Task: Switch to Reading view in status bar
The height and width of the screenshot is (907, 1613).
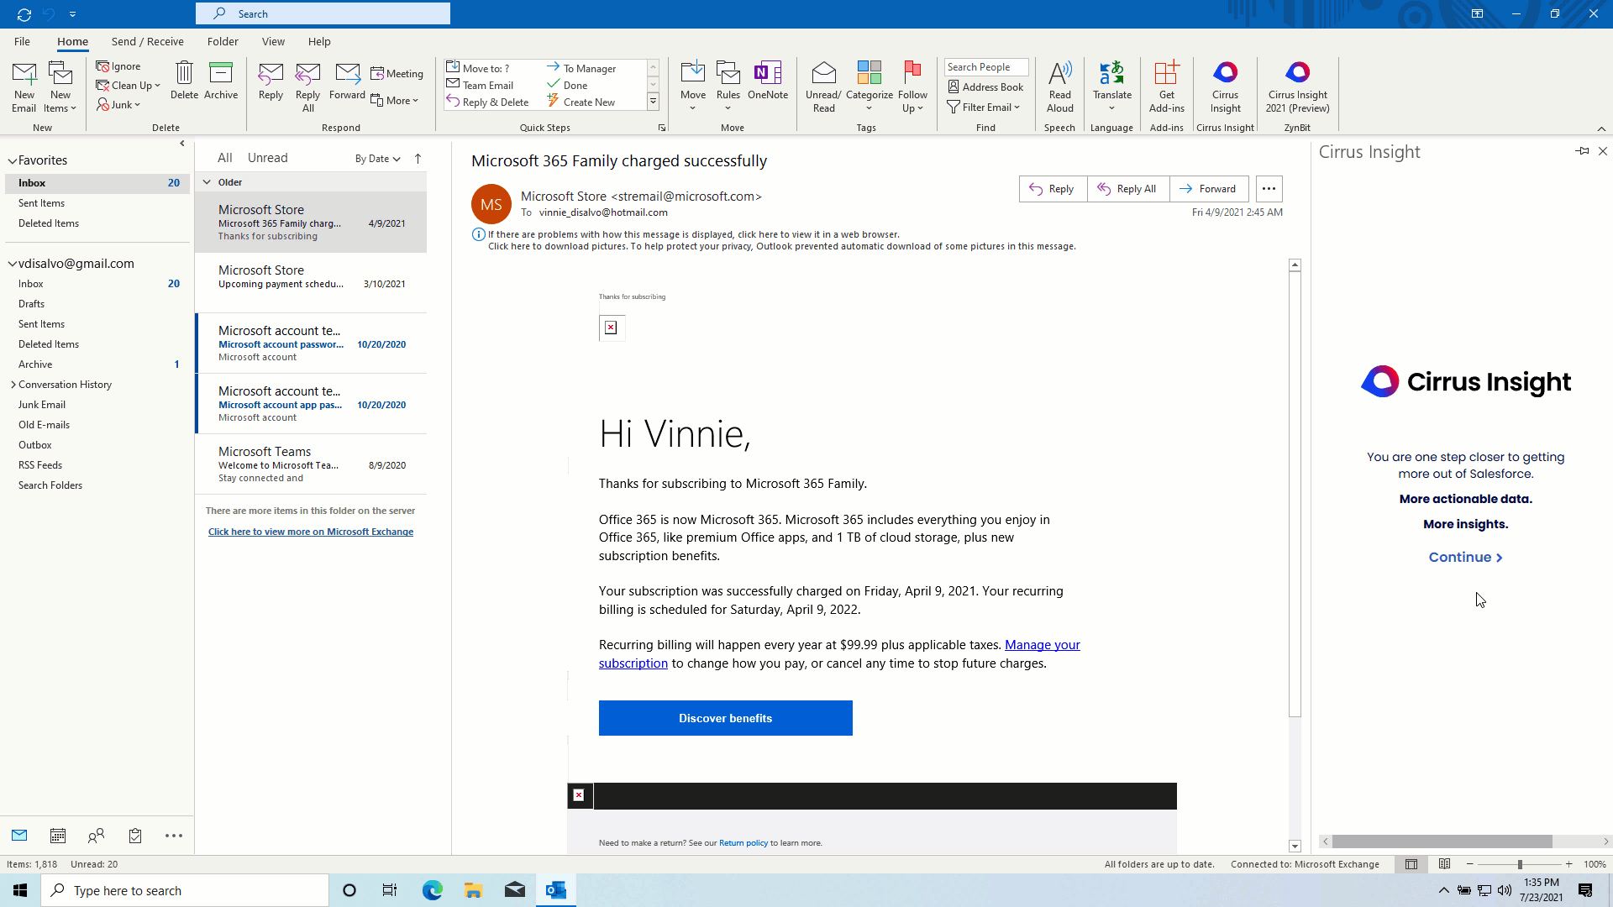Action: pos(1444,864)
